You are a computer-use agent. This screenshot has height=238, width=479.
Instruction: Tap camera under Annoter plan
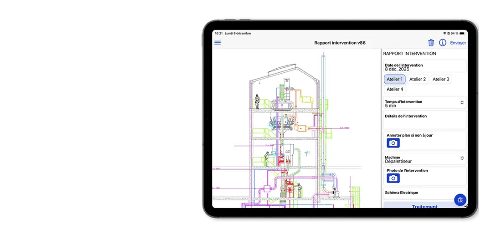pos(393,143)
